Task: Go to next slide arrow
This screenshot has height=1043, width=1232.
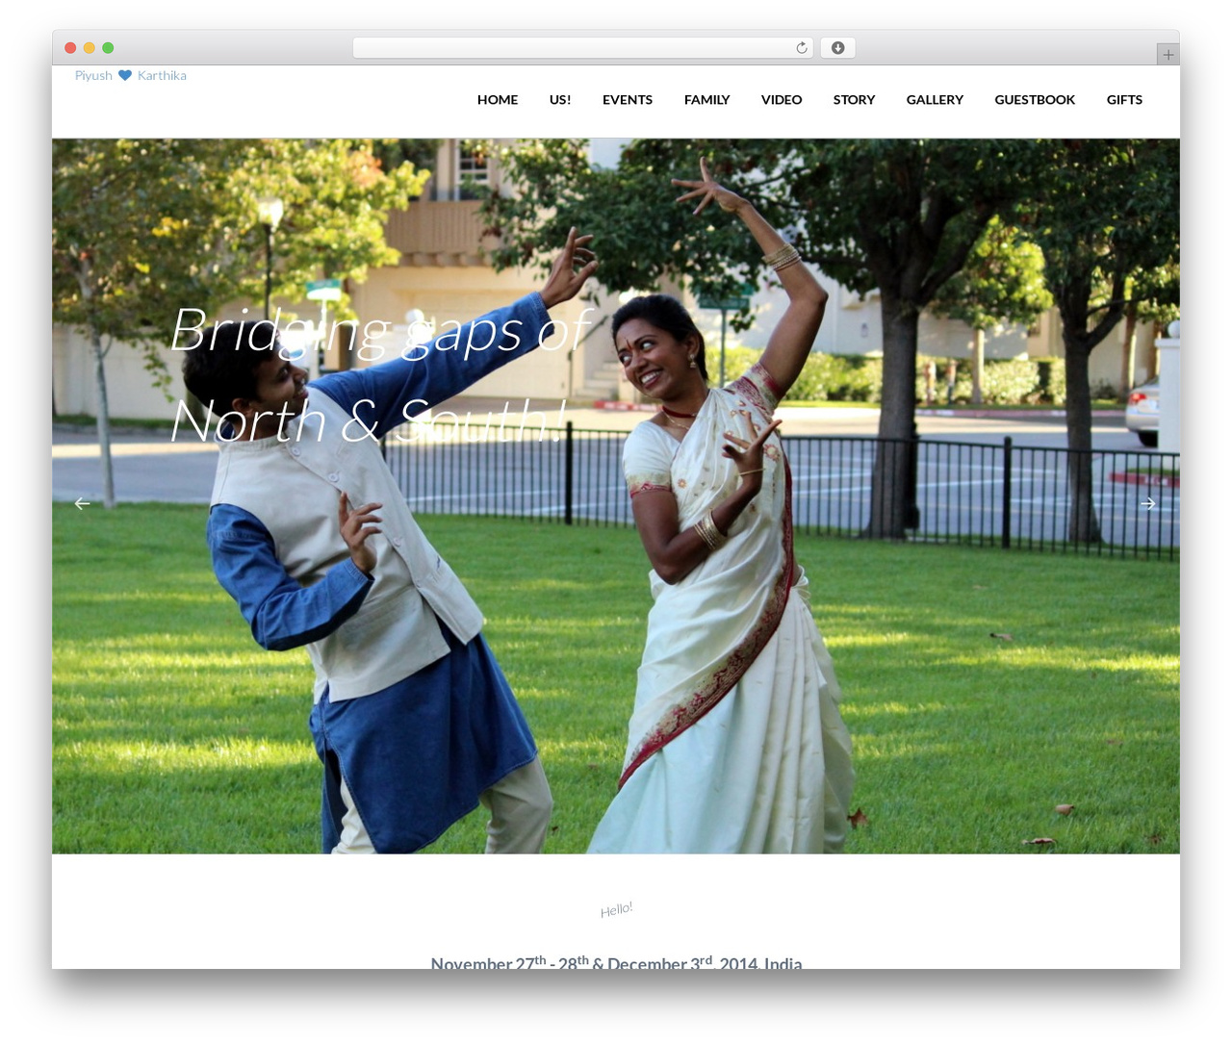Action: coord(1147,503)
